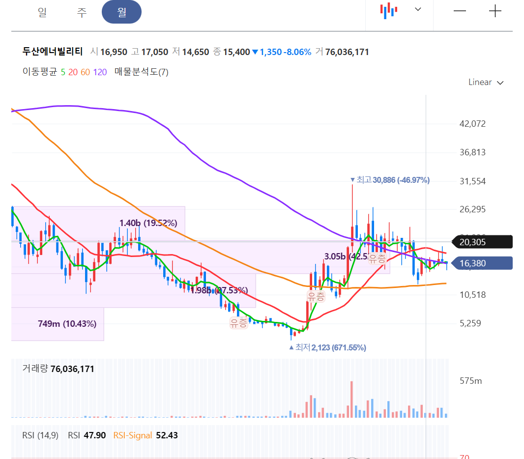Screen dimensions: 524x459
Task: Zoom out with the minus icon
Action: 460,11
